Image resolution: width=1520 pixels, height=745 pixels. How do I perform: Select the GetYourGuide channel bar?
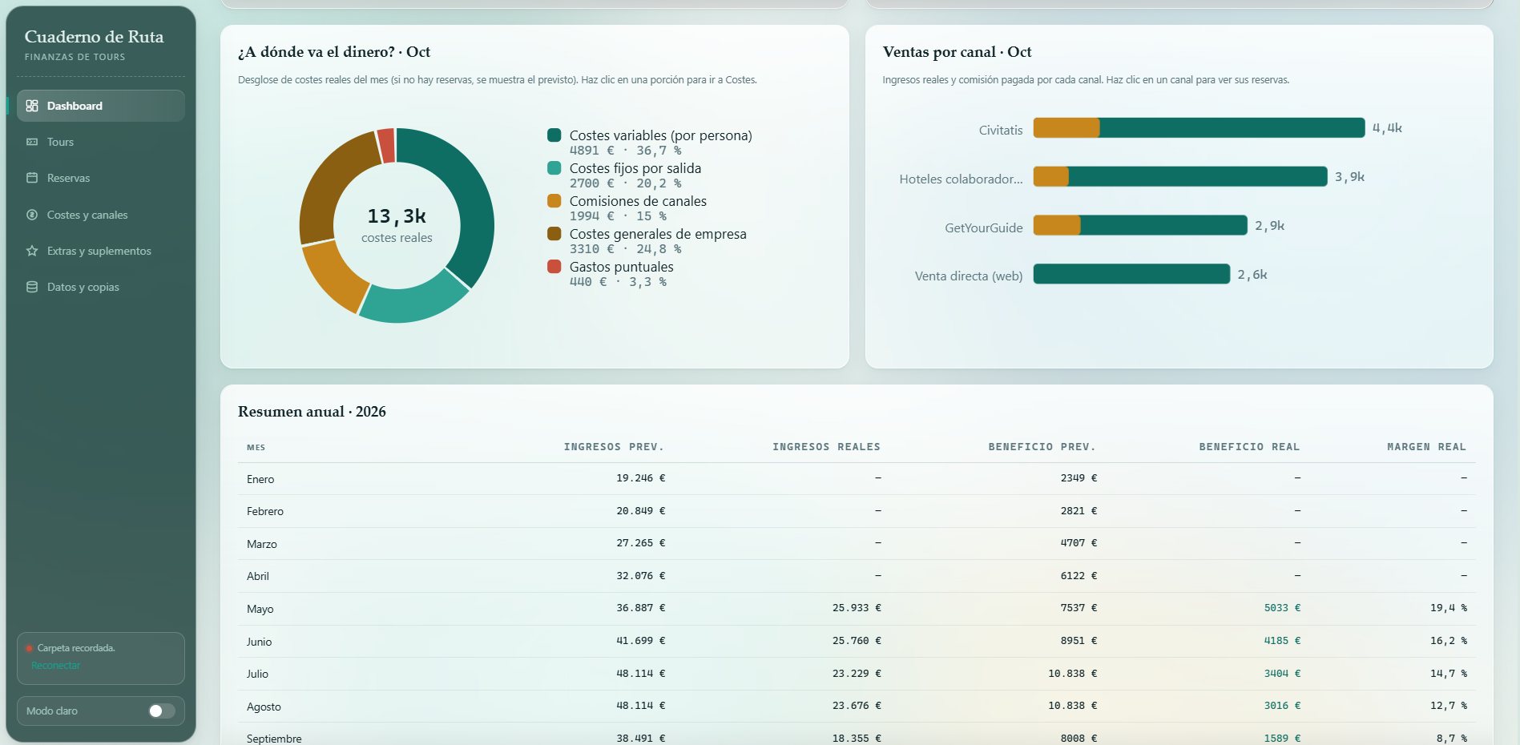(x=1140, y=225)
